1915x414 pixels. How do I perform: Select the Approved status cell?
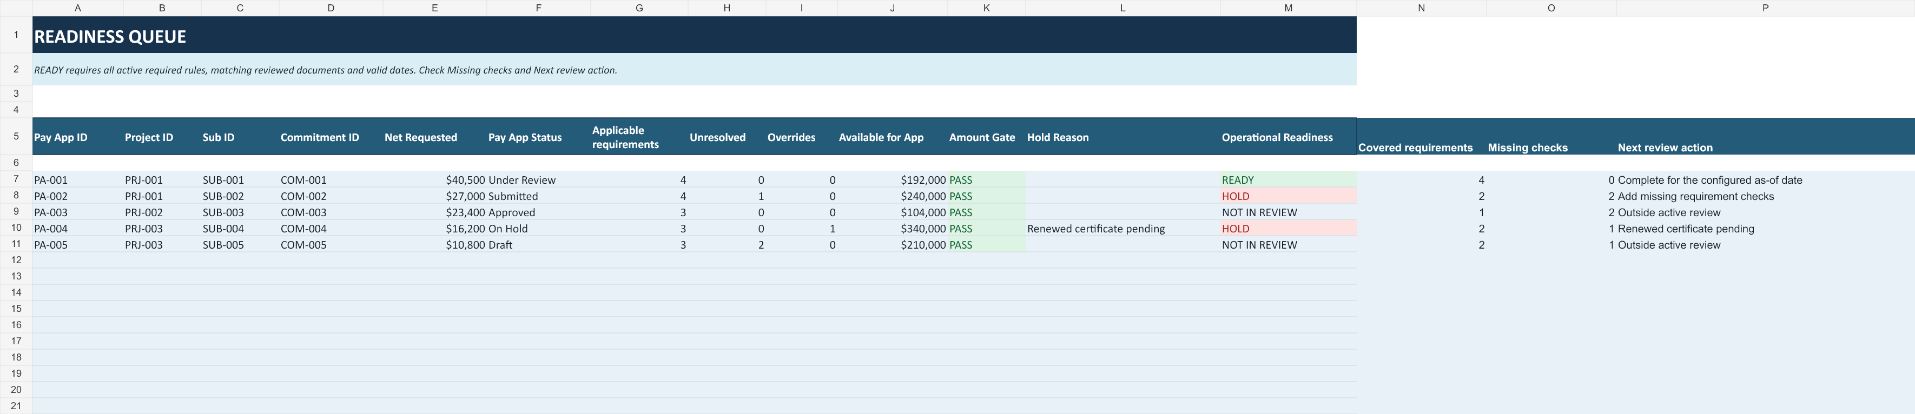point(539,212)
